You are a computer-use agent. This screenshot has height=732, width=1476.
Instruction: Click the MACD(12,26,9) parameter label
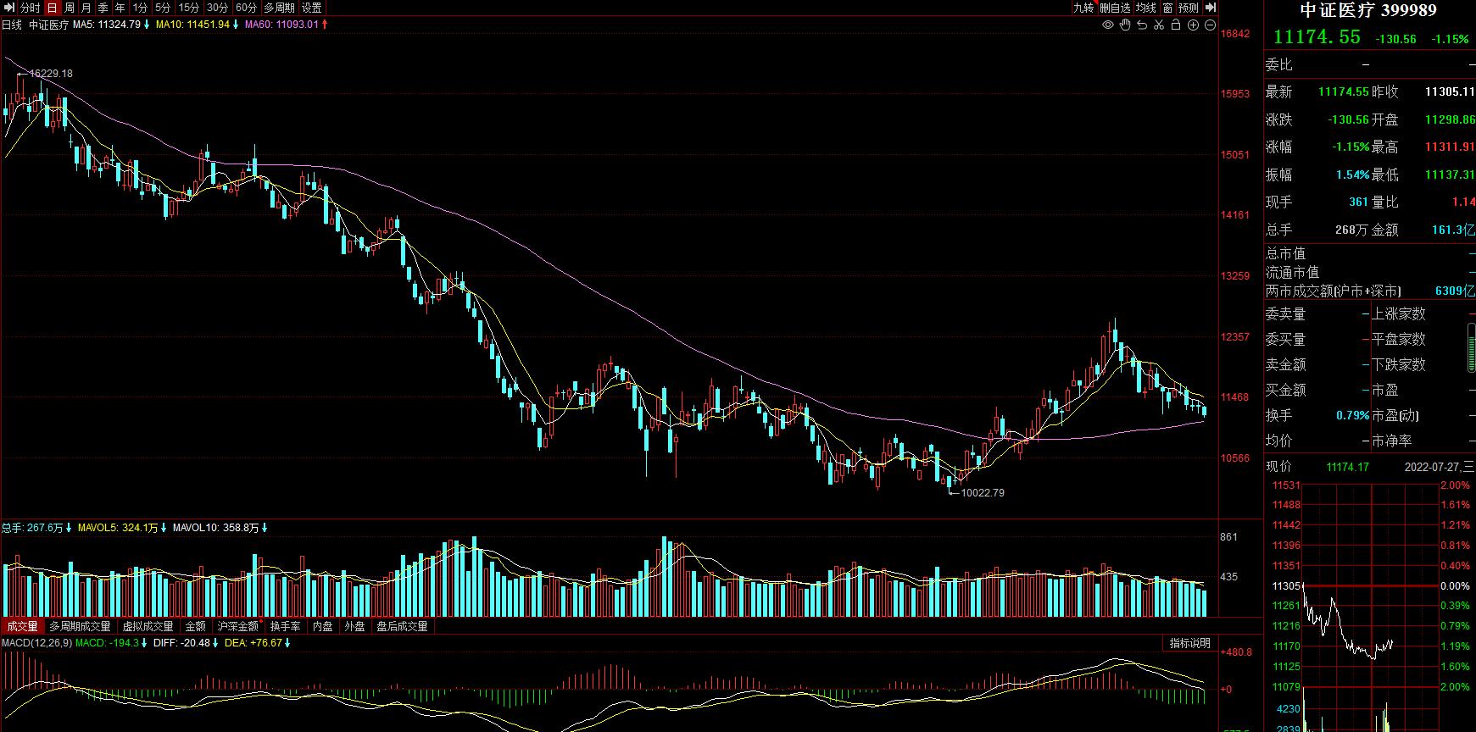pos(36,643)
